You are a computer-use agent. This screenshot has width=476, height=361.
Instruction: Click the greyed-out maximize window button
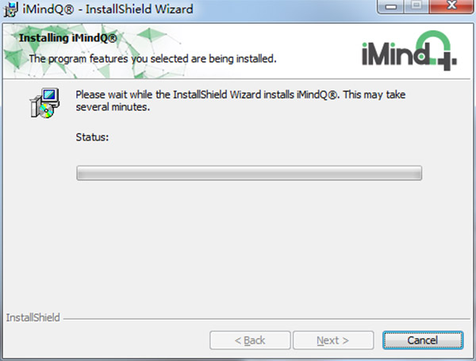pos(416,6)
